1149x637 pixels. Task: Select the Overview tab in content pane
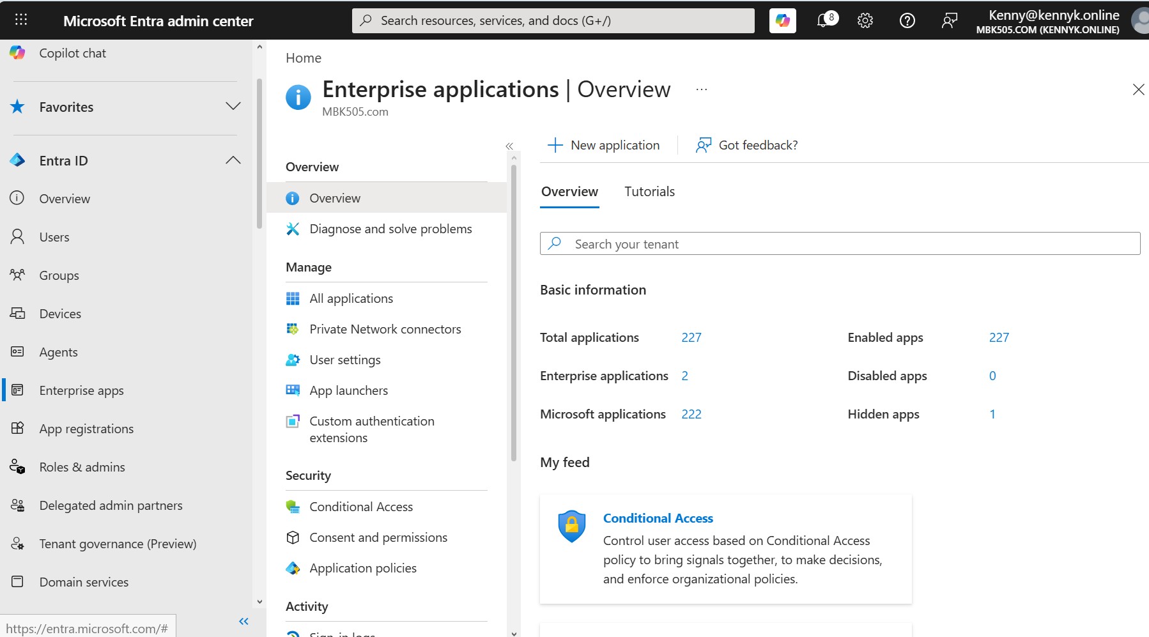[x=569, y=192]
